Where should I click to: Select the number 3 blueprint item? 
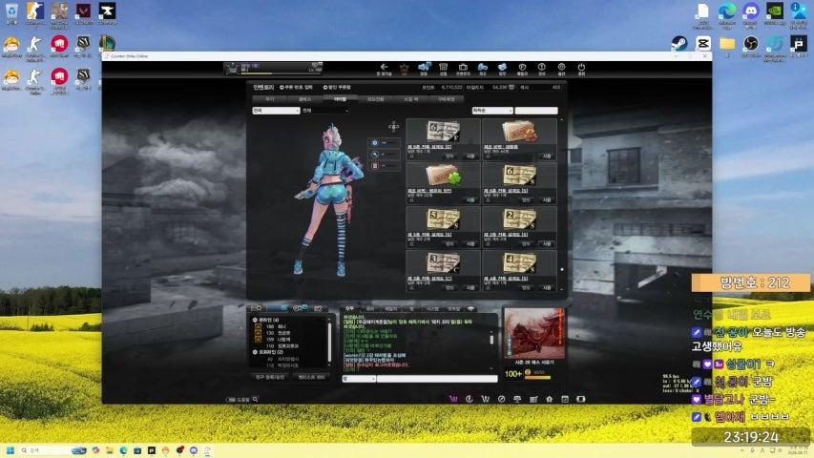coord(443,270)
